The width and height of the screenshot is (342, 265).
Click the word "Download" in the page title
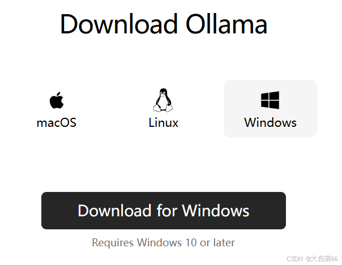click(119, 24)
